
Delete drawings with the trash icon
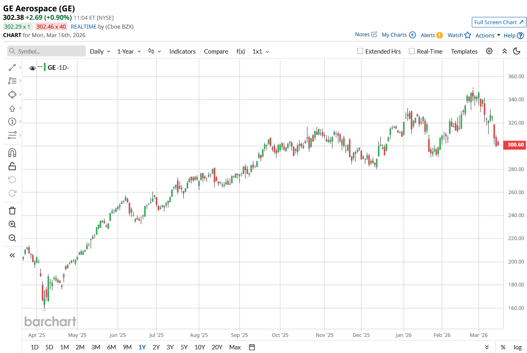coord(12,210)
